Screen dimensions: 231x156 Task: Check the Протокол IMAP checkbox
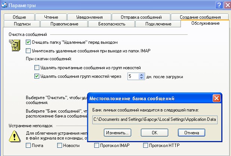[x=96, y=146]
